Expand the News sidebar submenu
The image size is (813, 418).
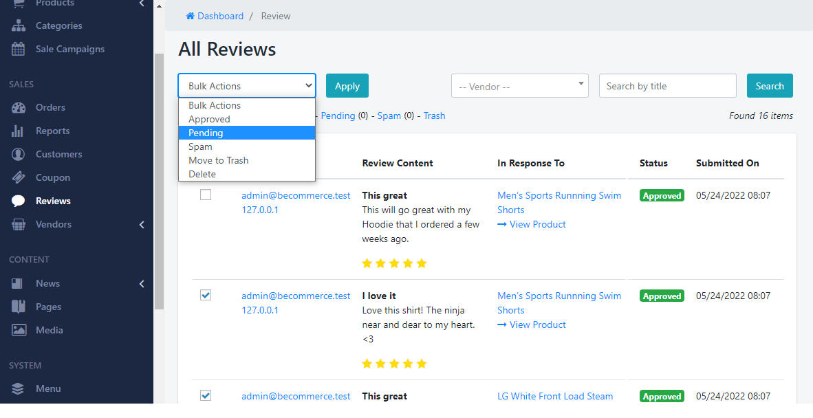pos(141,283)
